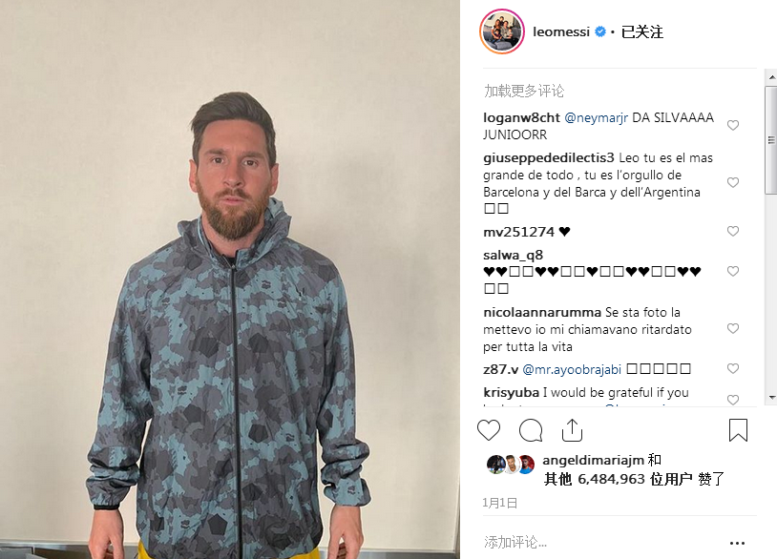Viewport: 777px width, 559px height.
Task: Like the post with the heart icon
Action: (489, 430)
